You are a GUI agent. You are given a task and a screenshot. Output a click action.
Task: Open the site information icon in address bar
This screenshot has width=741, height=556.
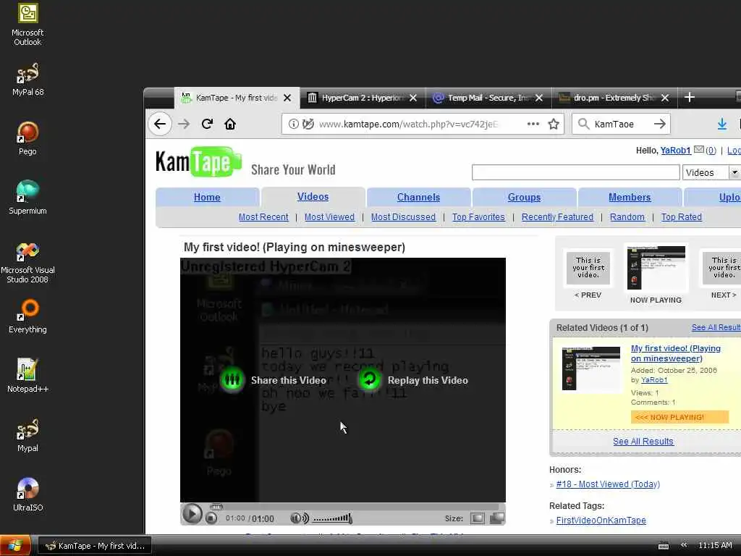click(x=294, y=124)
